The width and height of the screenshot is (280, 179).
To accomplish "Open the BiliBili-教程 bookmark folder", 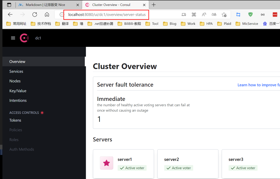I will point(129,24).
